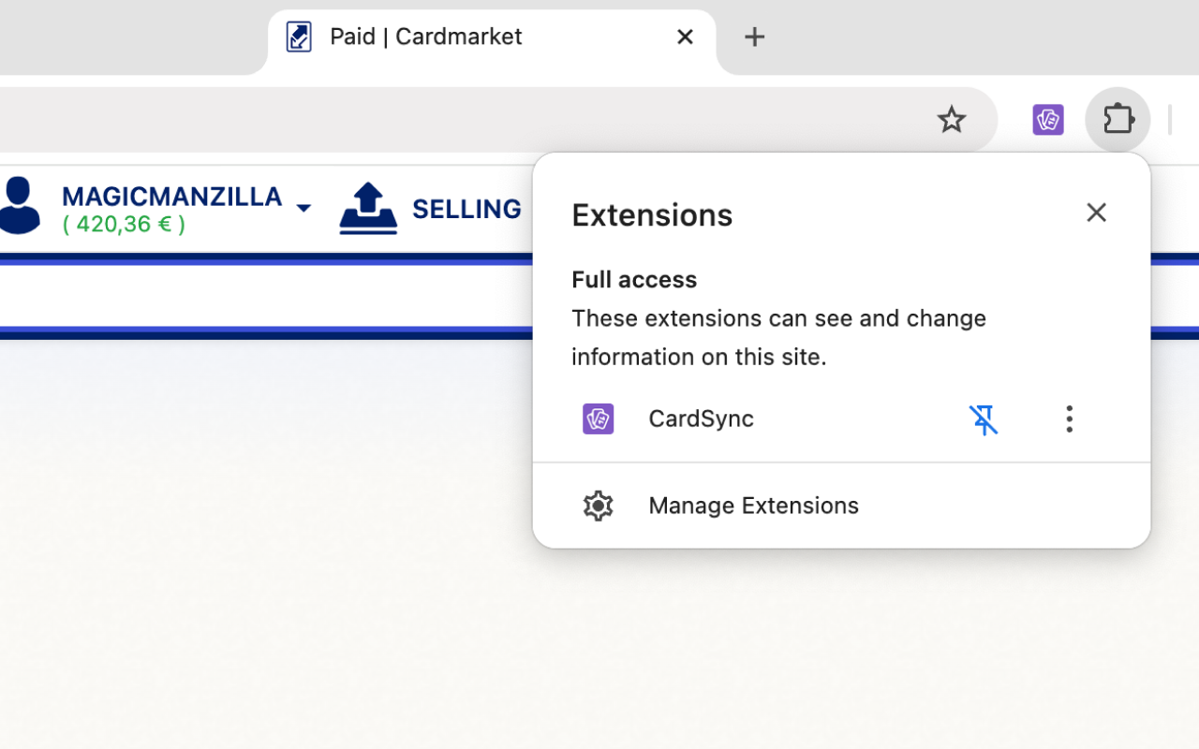Open the SELLING menu item
Viewport: 1199px width, 749px height.
[466, 209]
